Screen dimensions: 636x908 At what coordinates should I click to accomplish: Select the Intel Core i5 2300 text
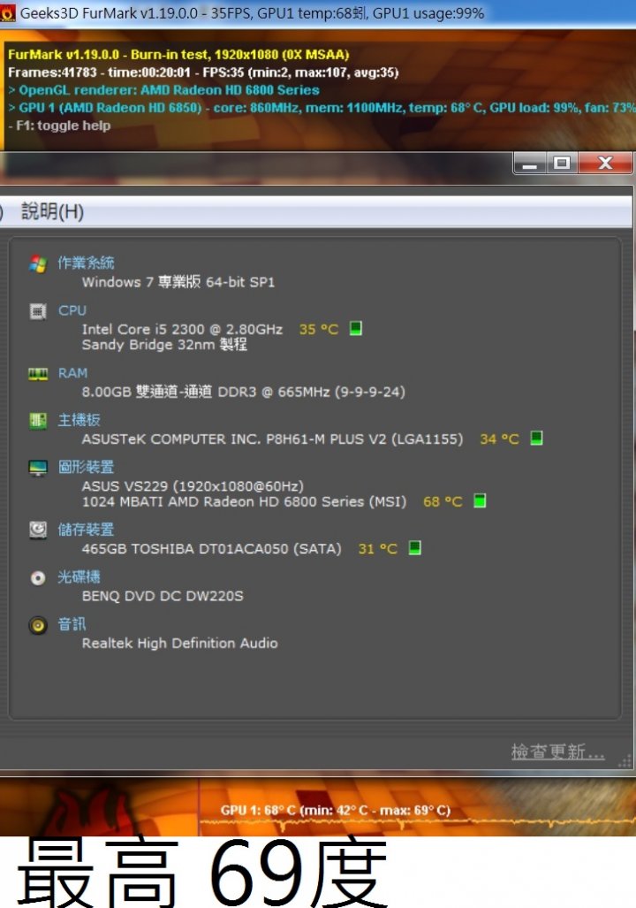(x=182, y=329)
